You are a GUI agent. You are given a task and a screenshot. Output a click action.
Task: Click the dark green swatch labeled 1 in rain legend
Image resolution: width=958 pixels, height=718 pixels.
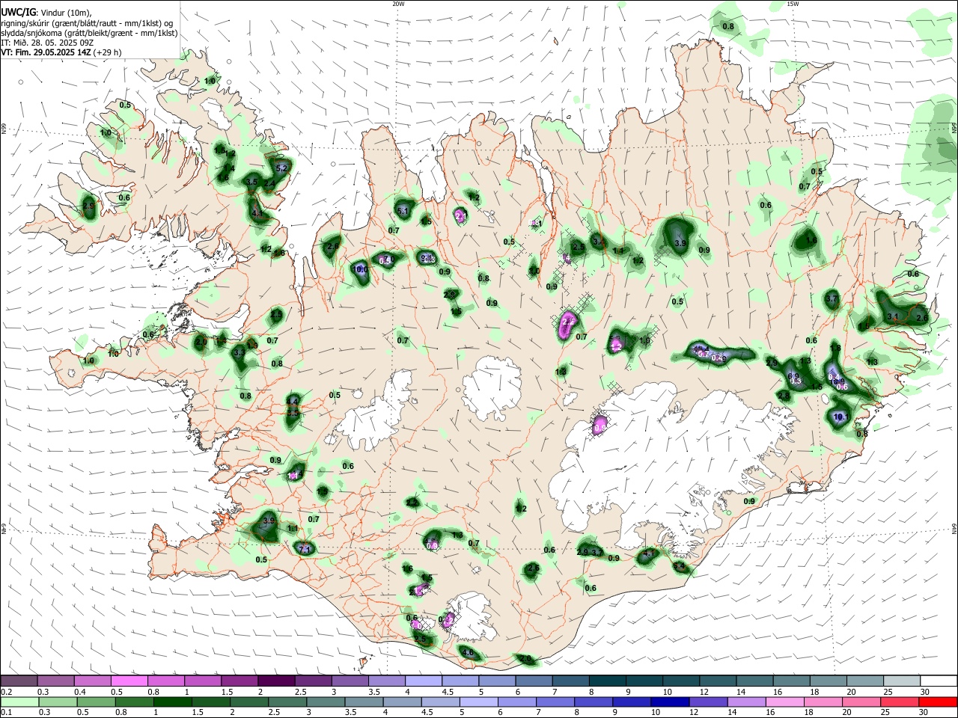pos(172,702)
